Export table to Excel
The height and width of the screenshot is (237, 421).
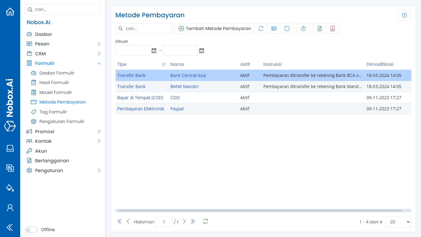point(319,28)
